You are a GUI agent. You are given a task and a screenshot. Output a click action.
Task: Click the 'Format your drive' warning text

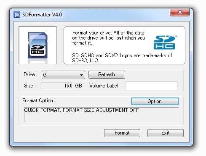109,38
